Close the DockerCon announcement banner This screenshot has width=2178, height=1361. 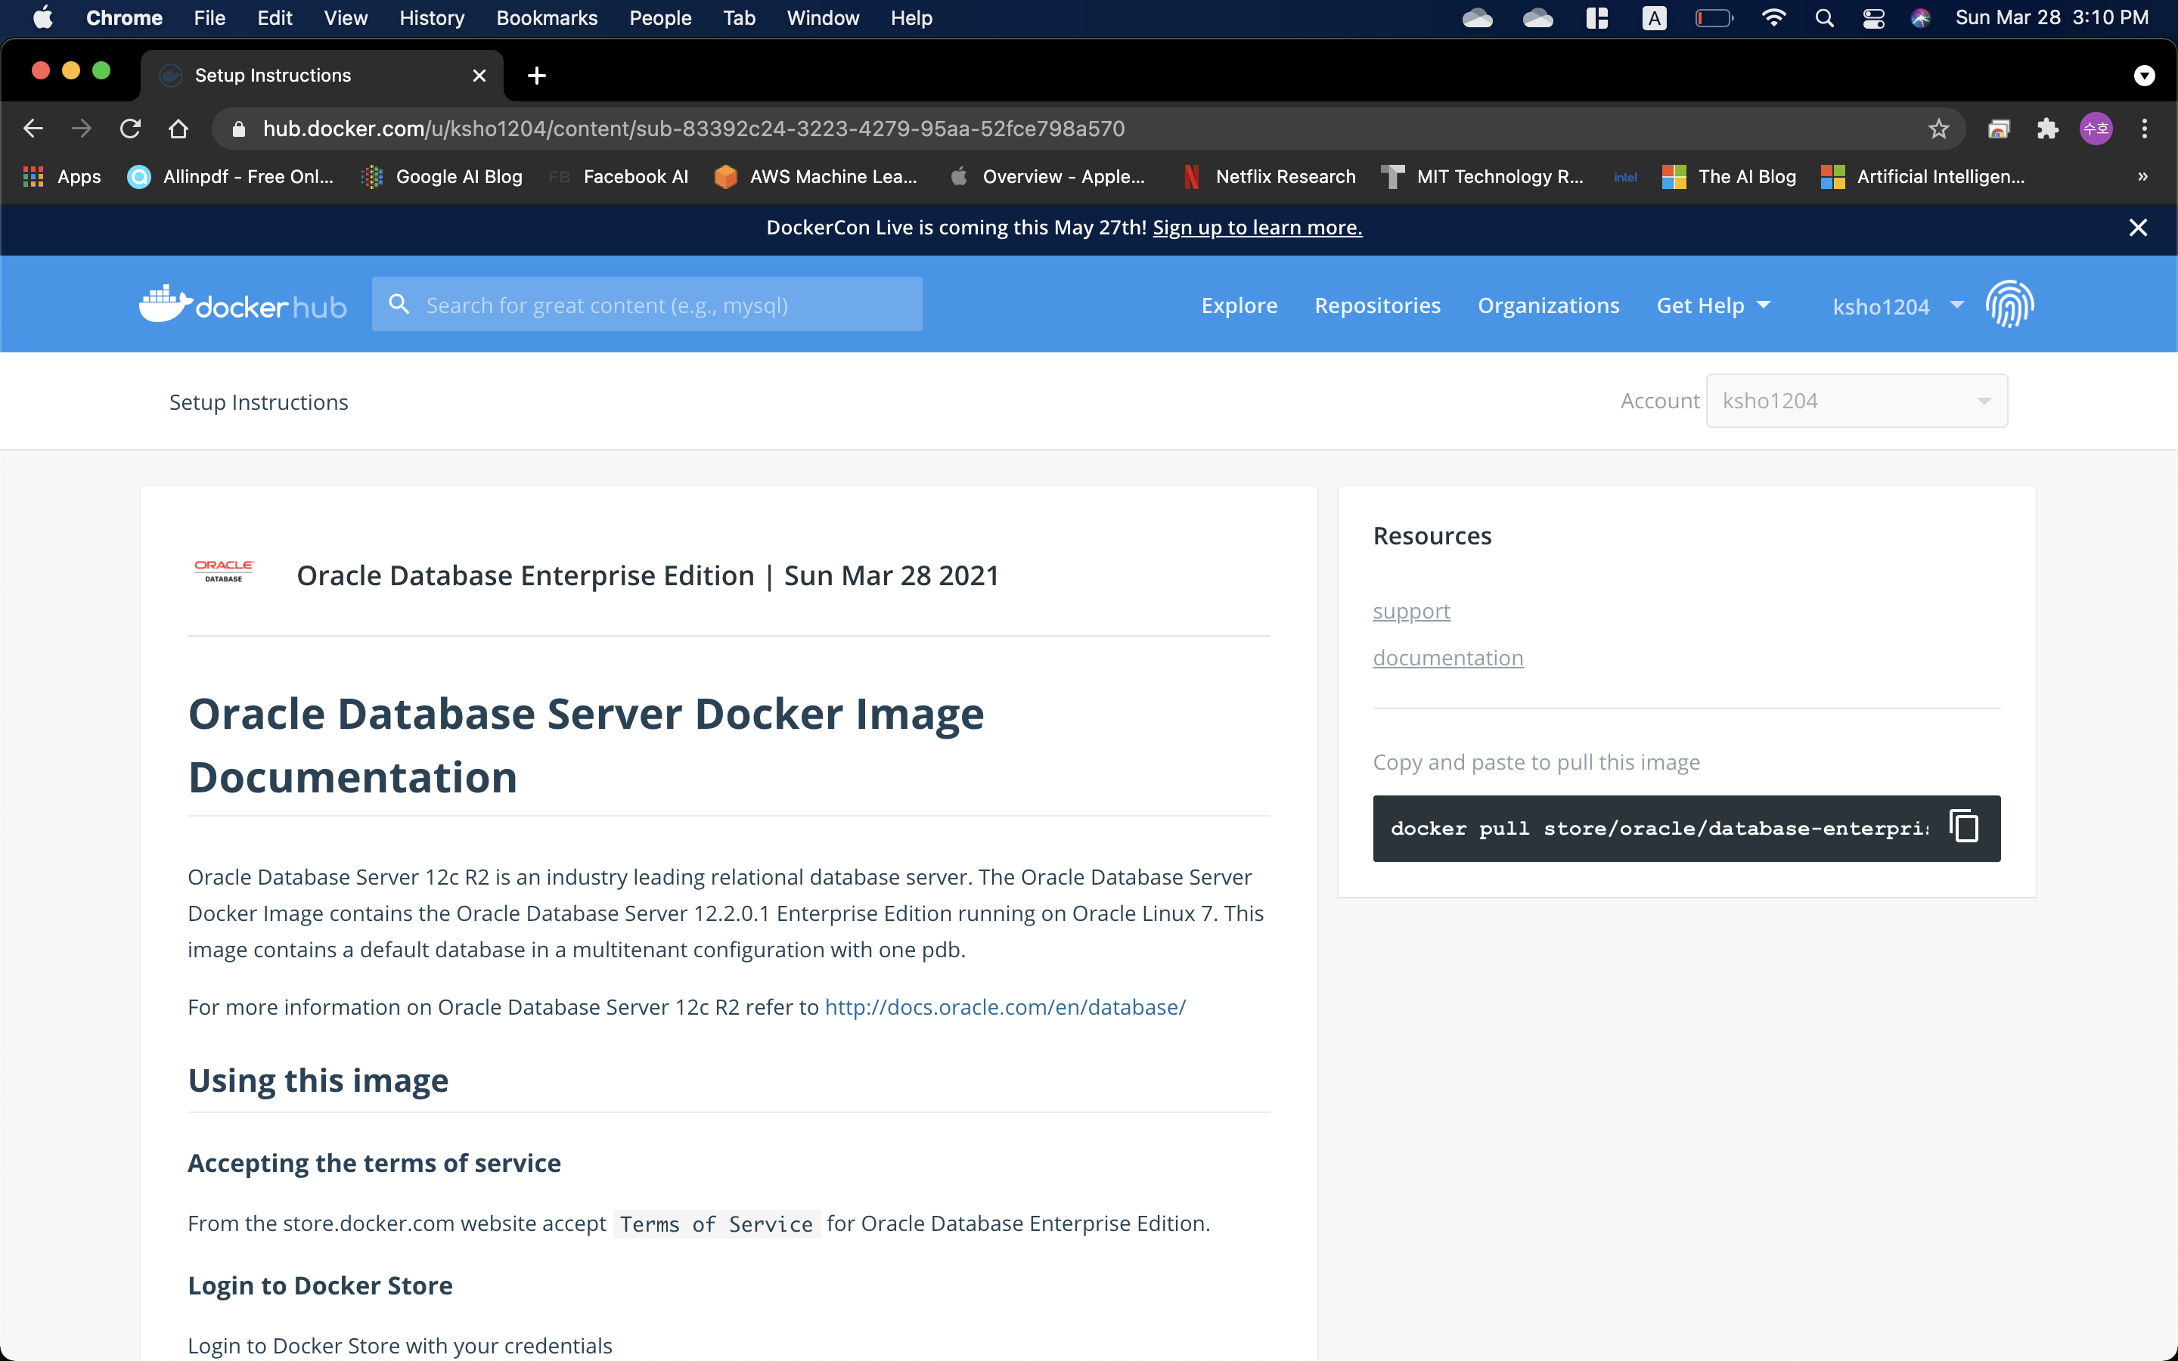click(2137, 228)
